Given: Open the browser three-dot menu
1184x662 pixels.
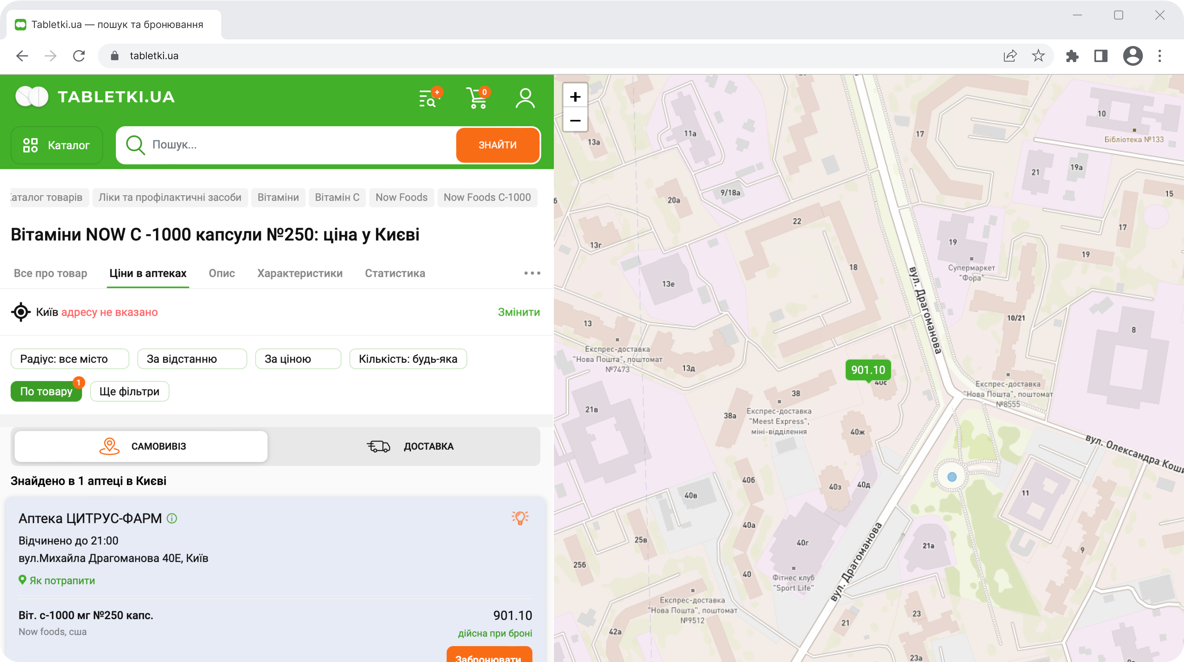Looking at the screenshot, I should pyautogui.click(x=1160, y=56).
